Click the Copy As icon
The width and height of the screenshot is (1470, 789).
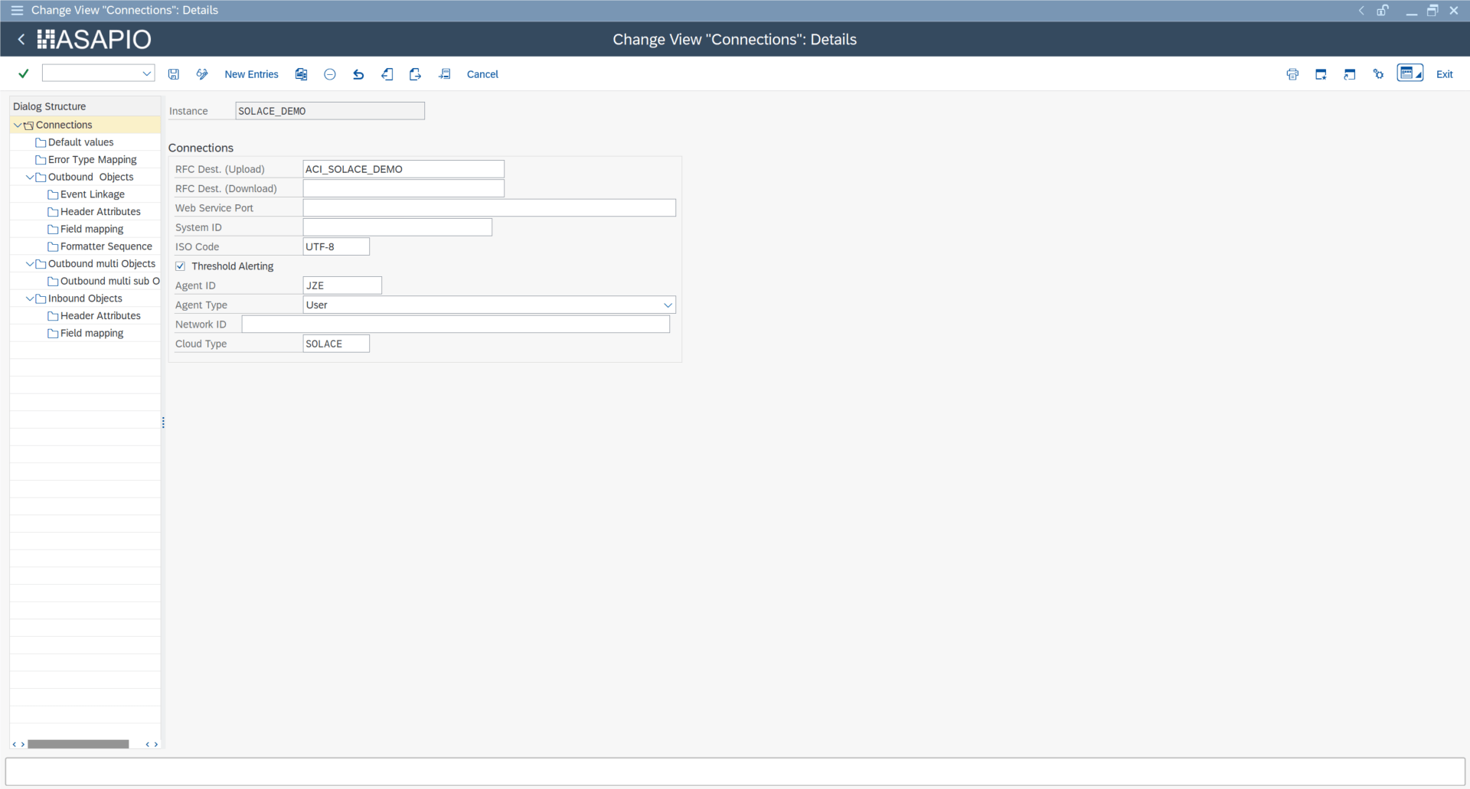click(302, 74)
